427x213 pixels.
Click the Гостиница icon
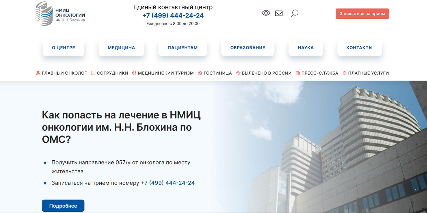point(200,73)
